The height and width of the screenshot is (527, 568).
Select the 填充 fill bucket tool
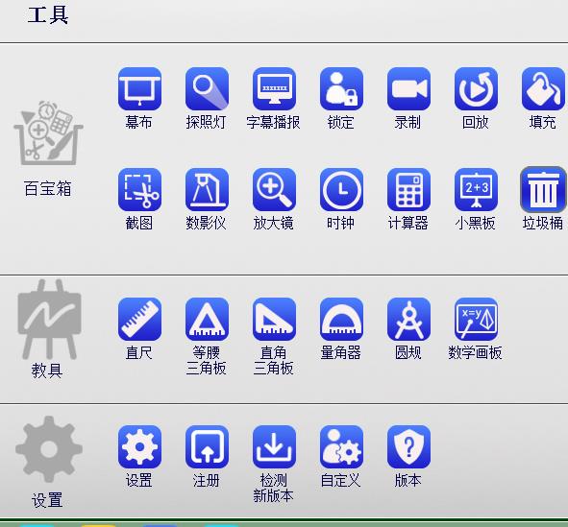[543, 88]
